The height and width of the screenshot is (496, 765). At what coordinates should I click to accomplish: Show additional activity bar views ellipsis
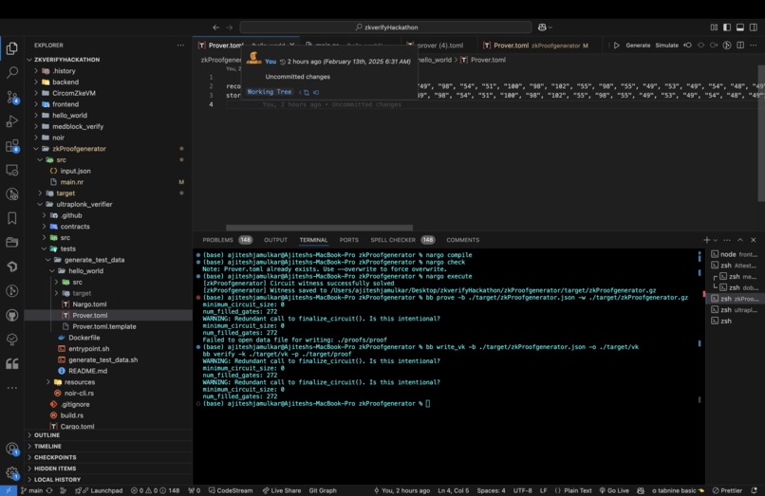pyautogui.click(x=12, y=388)
